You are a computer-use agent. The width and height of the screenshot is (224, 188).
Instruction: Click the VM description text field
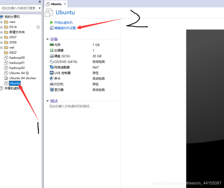(70, 106)
